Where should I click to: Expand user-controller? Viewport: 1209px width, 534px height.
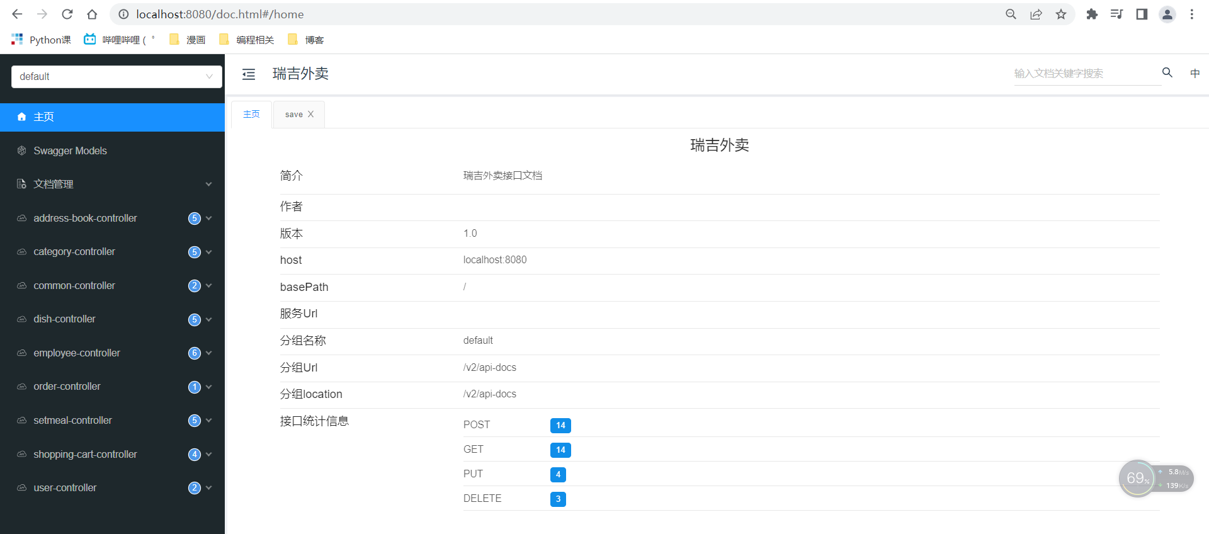112,487
